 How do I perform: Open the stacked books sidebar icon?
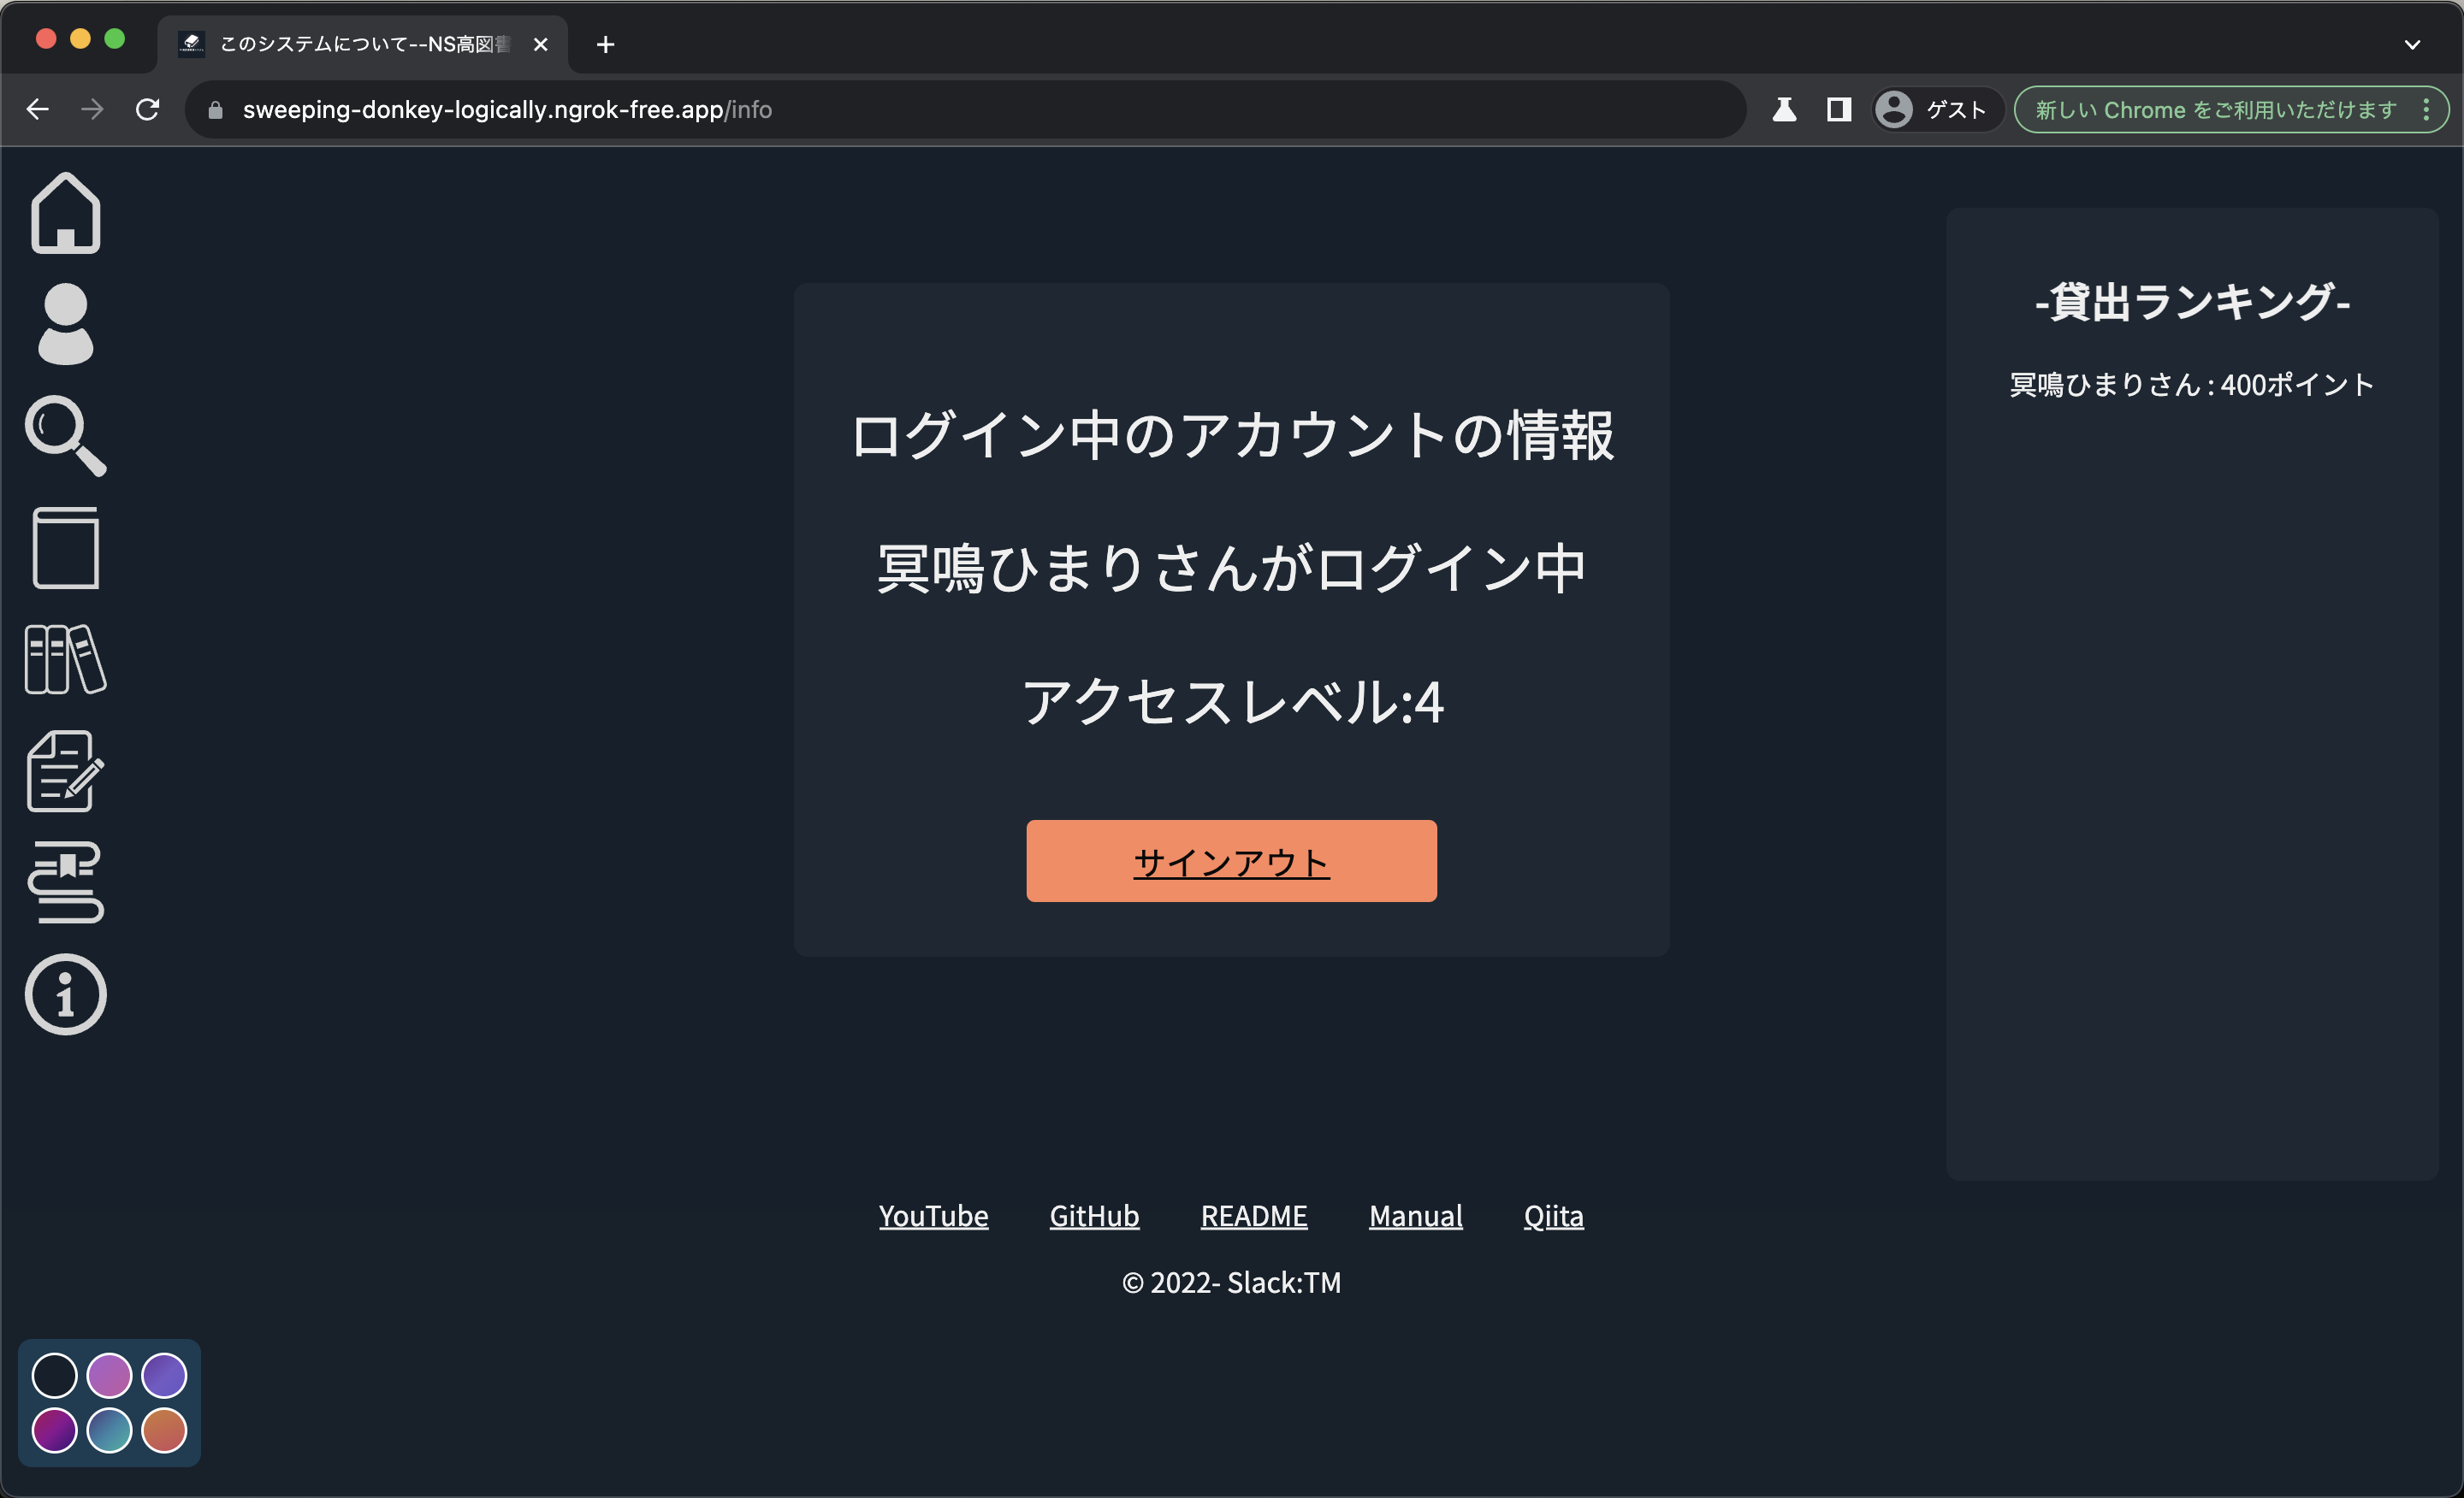point(65,882)
